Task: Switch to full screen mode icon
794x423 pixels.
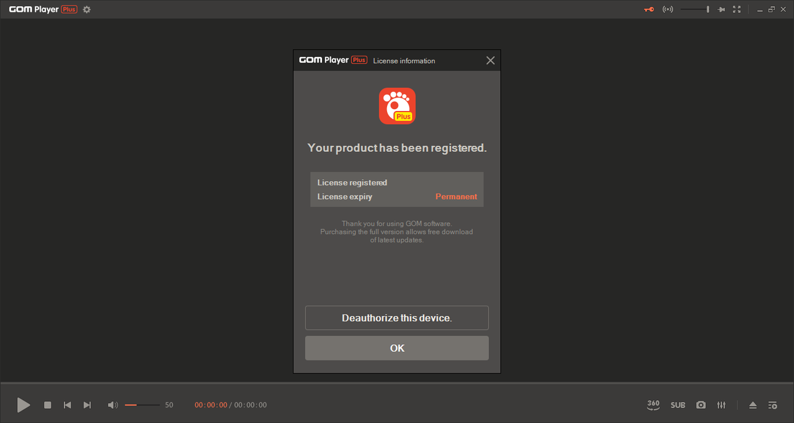Action: tap(736, 9)
